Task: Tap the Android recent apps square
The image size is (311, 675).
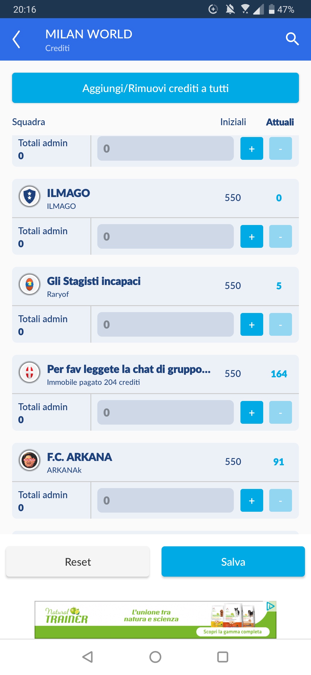Action: pyautogui.click(x=223, y=657)
